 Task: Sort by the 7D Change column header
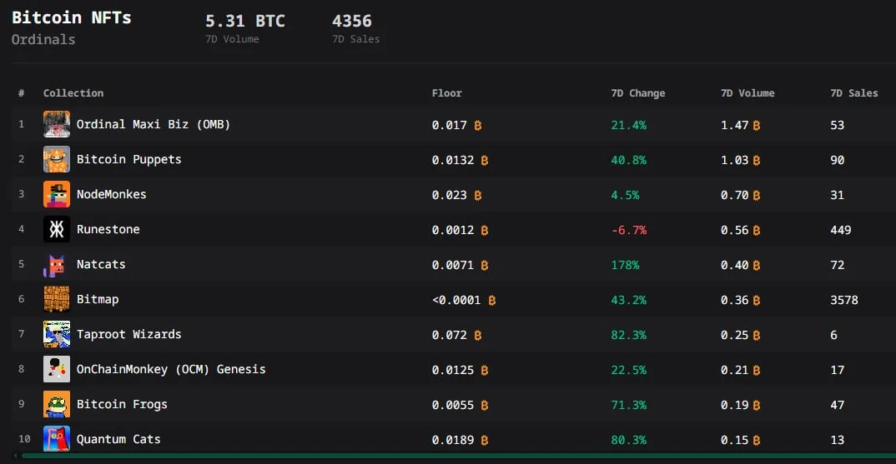pyautogui.click(x=637, y=93)
